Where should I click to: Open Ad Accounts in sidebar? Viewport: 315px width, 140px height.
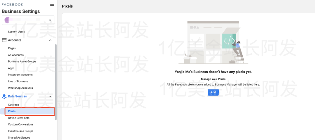(x=16, y=55)
